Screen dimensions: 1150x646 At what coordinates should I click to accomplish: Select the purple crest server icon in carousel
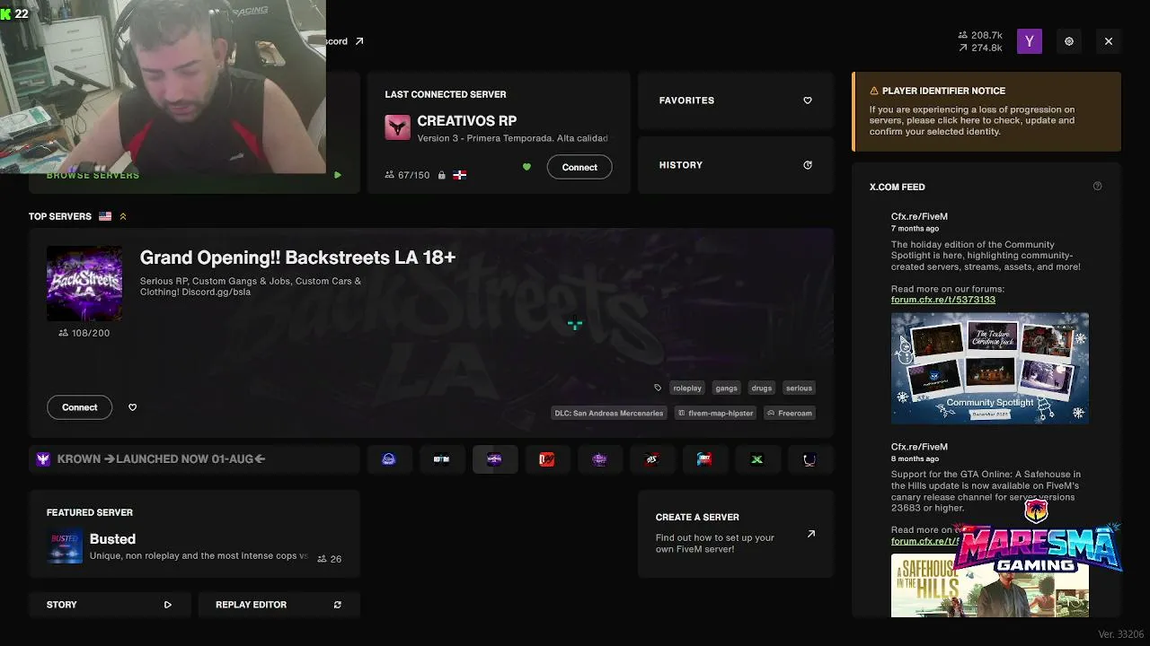599,459
